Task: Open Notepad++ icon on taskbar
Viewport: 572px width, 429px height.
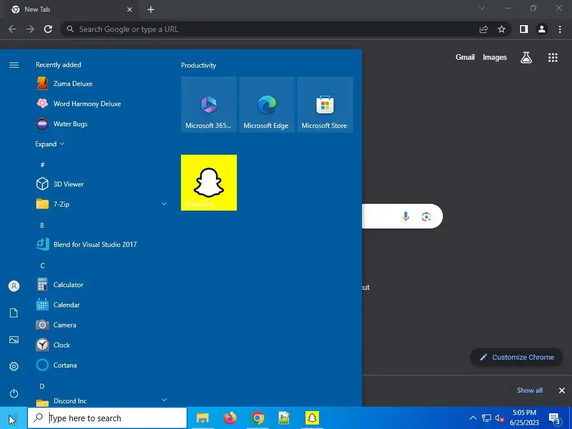Action: [284, 418]
